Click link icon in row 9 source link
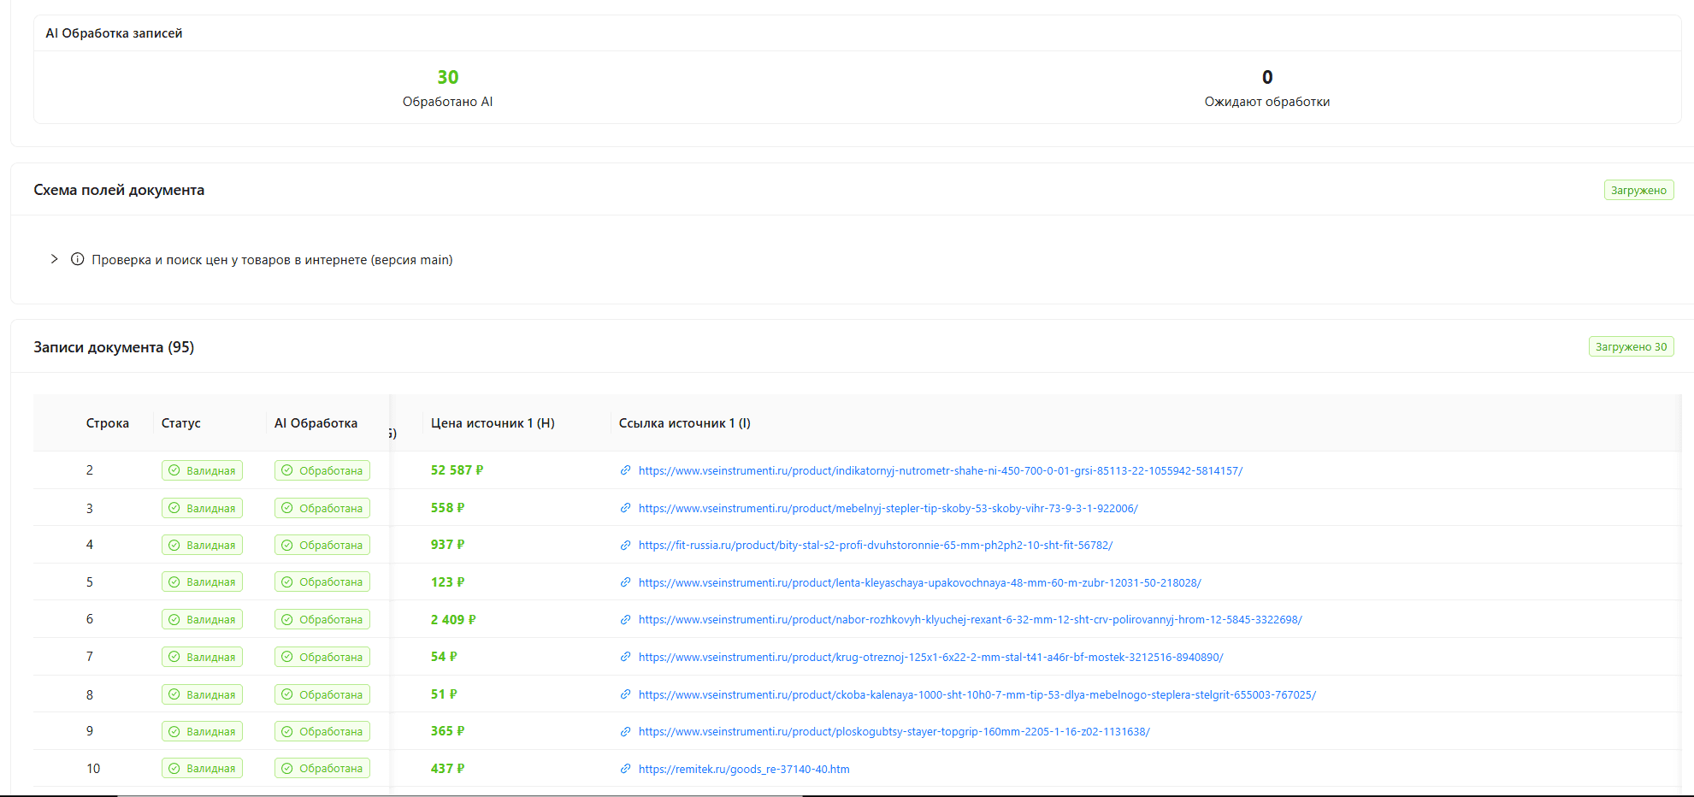The image size is (1694, 797). 625,731
